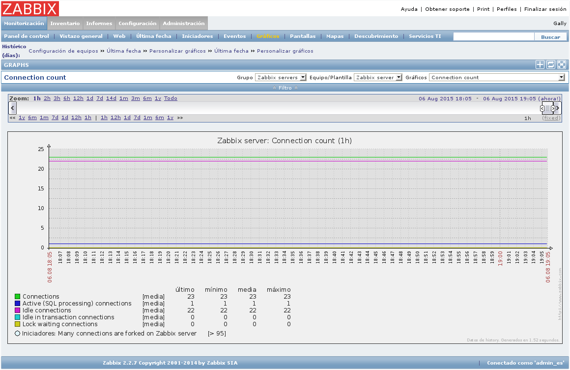The height and width of the screenshot is (370, 570).
Task: Click the 'Gally' server name text
Action: (x=560, y=23)
